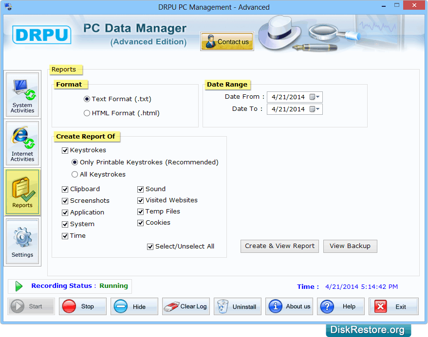Click the Date Range group label
This screenshot has height=337, width=428.
(x=227, y=85)
